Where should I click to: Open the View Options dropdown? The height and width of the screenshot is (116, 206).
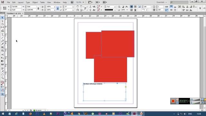coord(90,2)
